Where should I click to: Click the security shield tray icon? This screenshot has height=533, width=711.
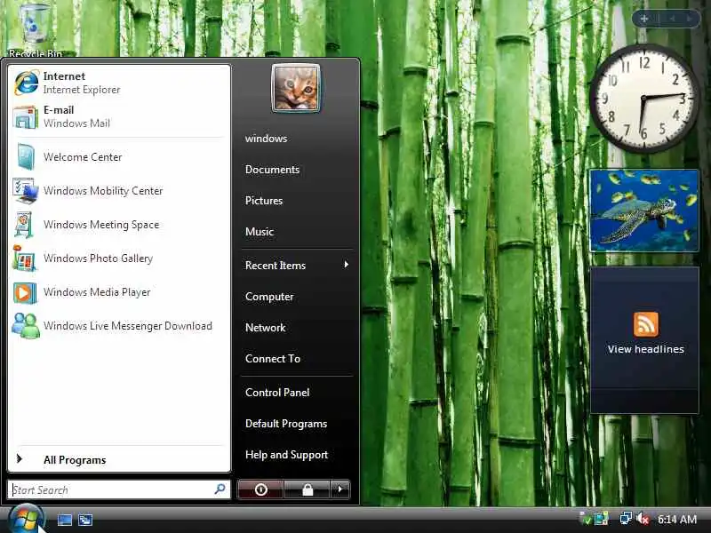coord(586,519)
